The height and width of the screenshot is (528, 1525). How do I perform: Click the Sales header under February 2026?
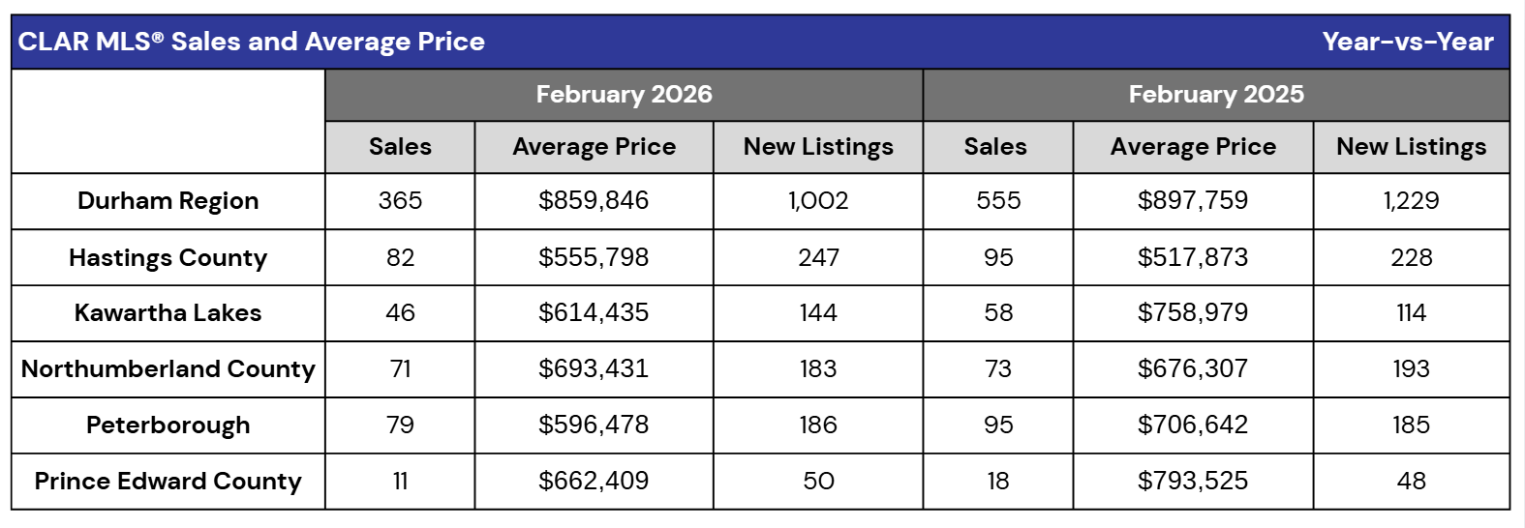pos(400,147)
